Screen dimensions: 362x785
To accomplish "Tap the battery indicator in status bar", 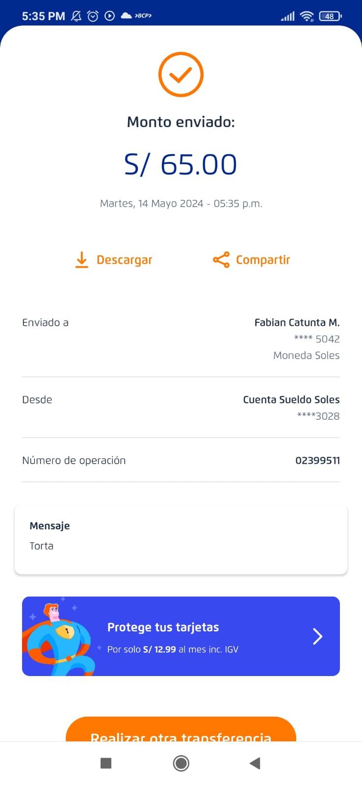I will tap(330, 16).
